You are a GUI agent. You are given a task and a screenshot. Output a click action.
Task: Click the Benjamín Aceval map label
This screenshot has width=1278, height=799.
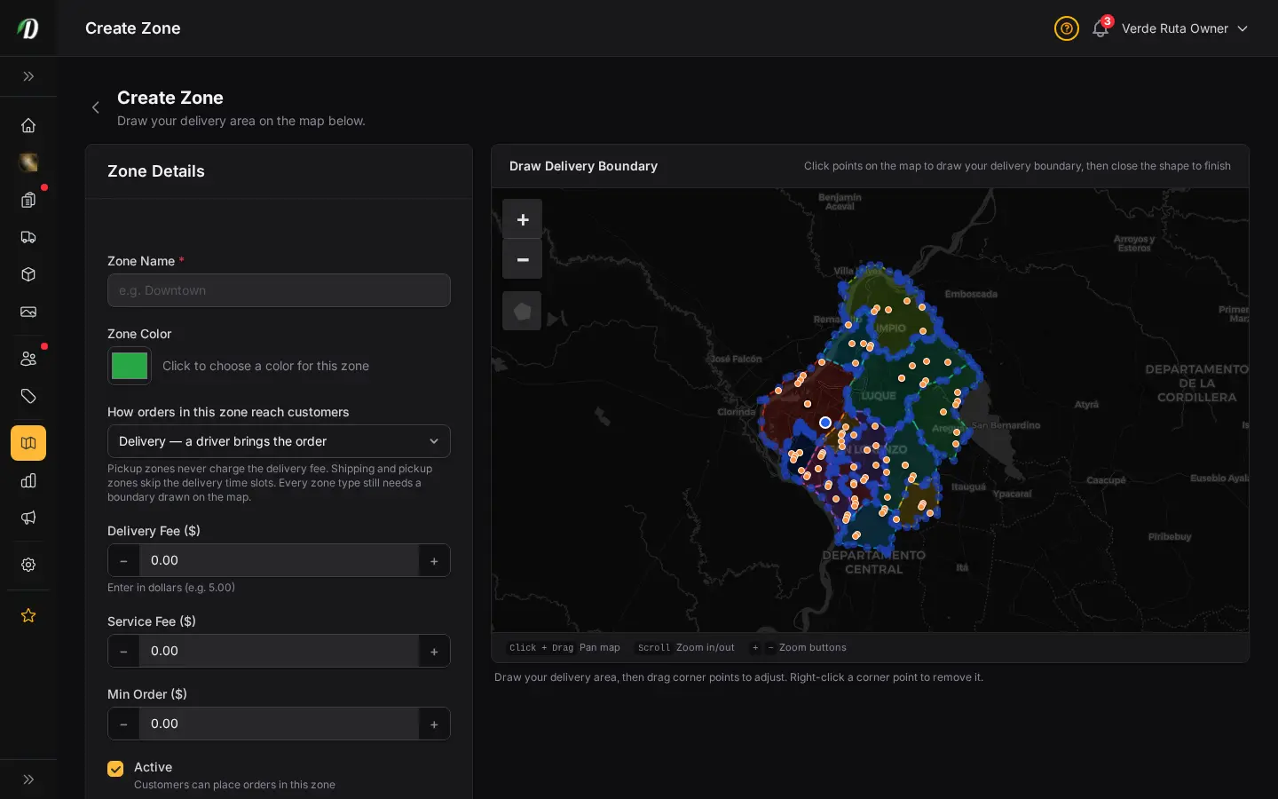pyautogui.click(x=840, y=202)
